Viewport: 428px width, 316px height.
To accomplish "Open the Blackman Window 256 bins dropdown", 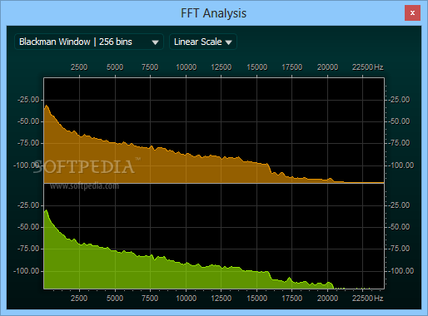I will 89,42.
